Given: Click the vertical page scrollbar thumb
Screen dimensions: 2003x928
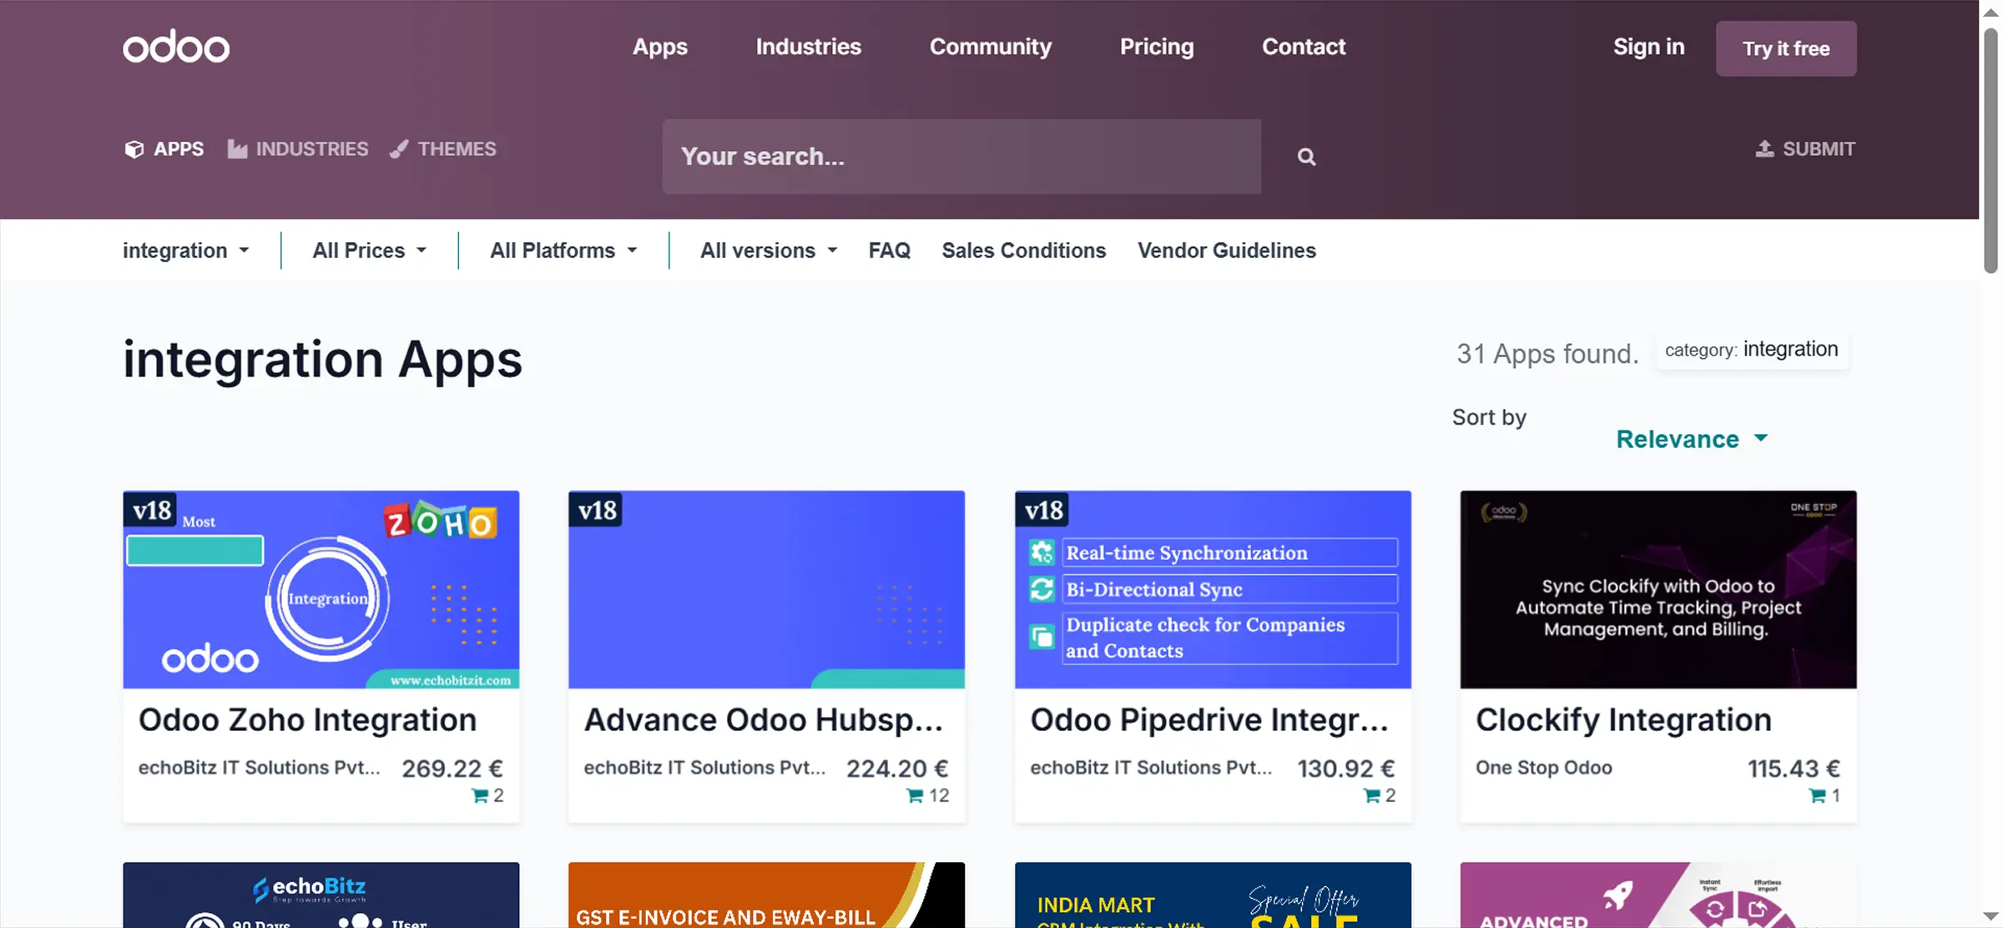Looking at the screenshot, I should [x=1990, y=150].
